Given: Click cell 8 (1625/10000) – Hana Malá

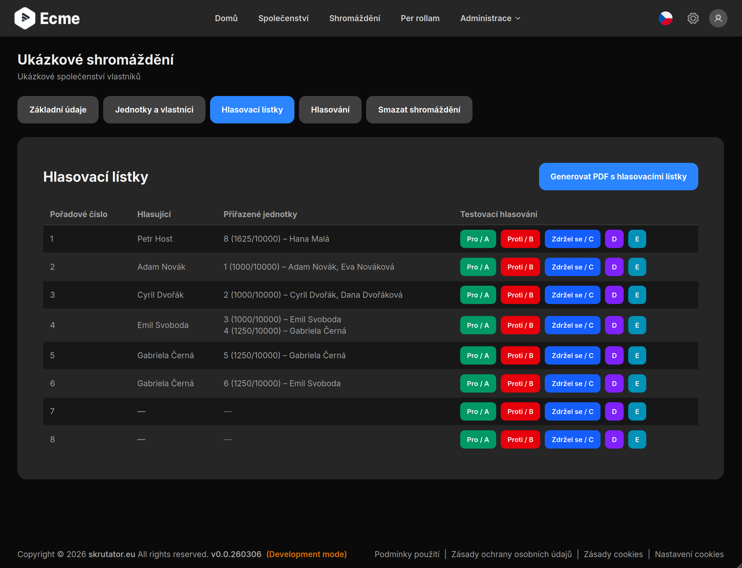Looking at the screenshot, I should point(276,239).
